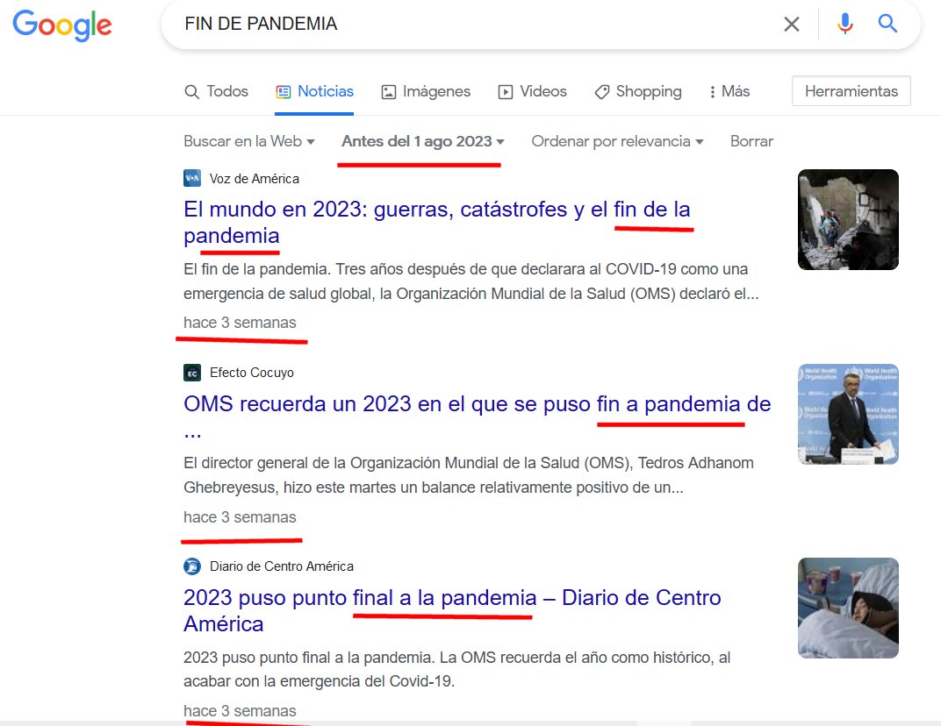This screenshot has width=941, height=726.
Task: Start voice search with microphone icon
Action: pyautogui.click(x=844, y=25)
